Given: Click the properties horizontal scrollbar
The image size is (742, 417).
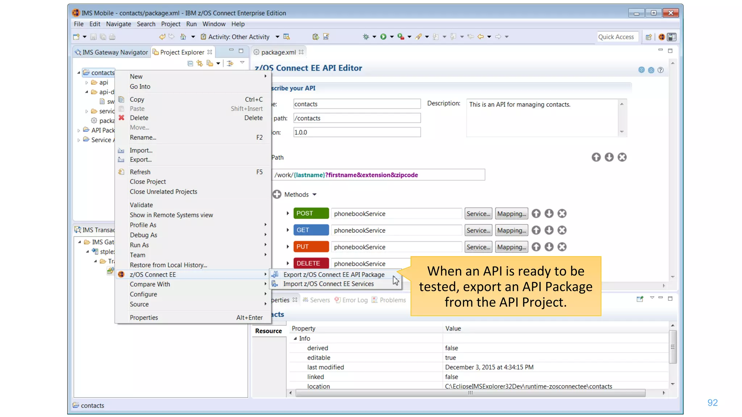Looking at the screenshot, I should [x=470, y=393].
